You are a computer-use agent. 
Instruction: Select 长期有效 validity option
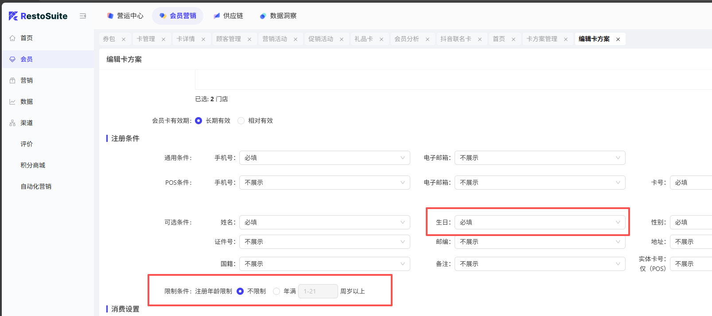(198, 121)
